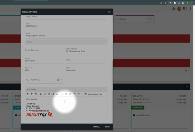
Task: Open the browser extensions puzzle icon
Action: click(175, 3)
